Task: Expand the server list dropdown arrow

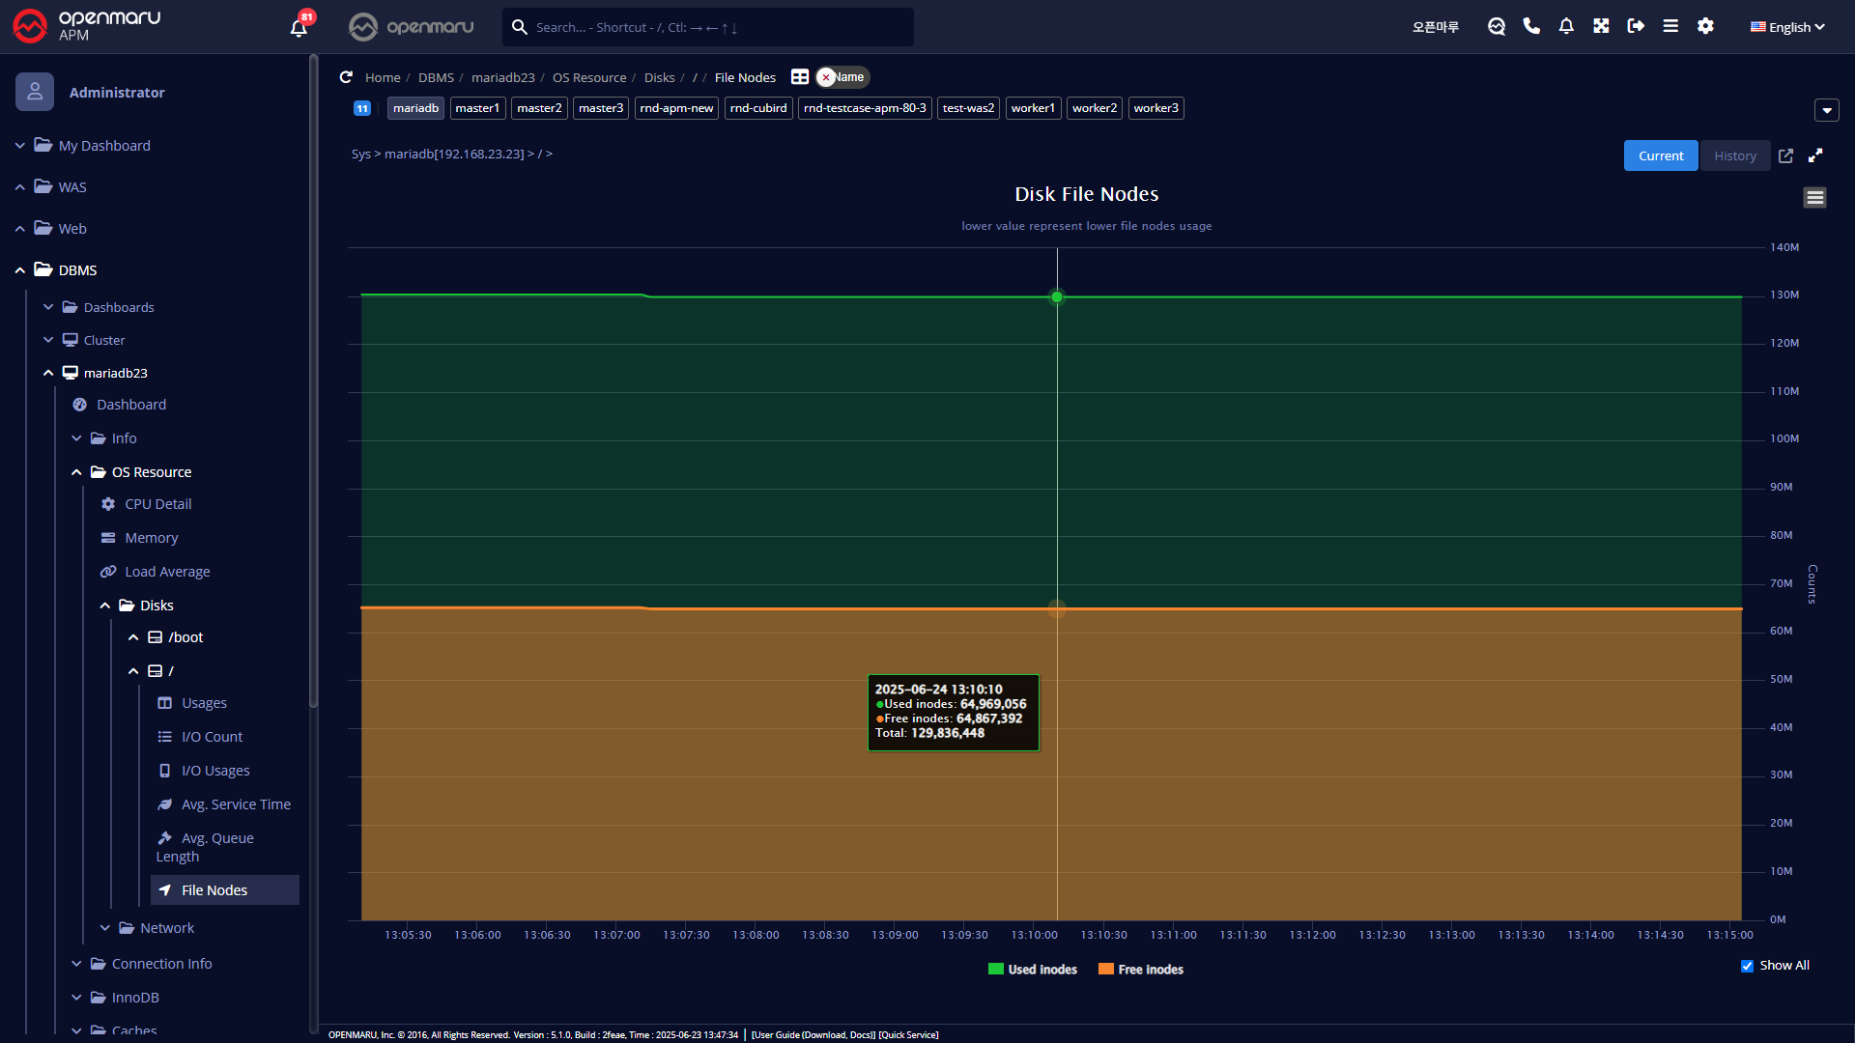Action: pyautogui.click(x=1826, y=110)
